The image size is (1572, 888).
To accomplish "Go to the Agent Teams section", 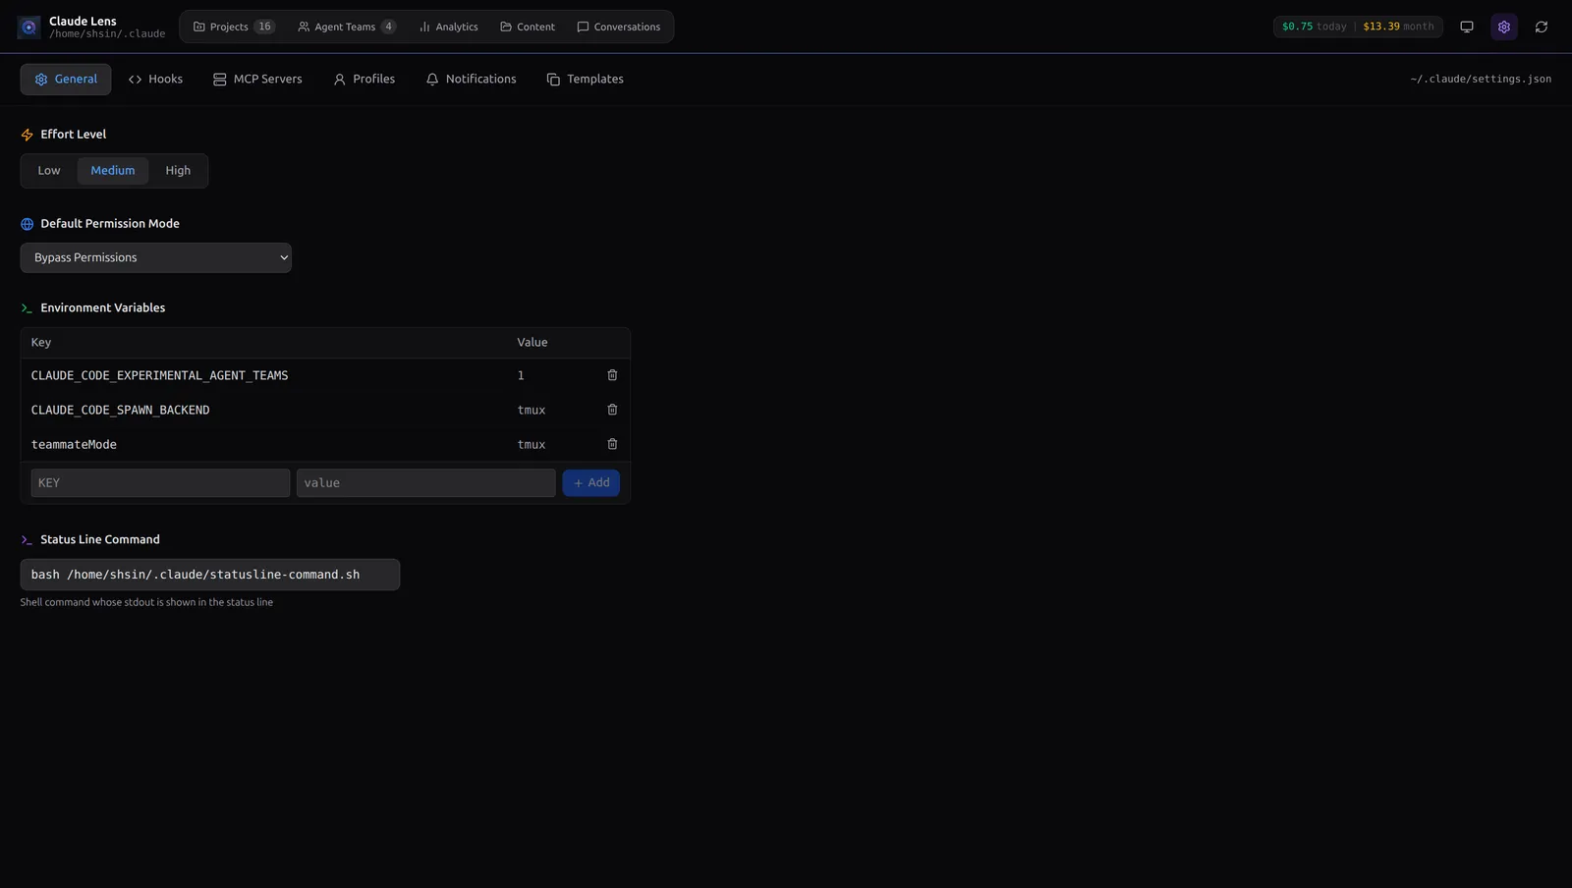I will click(x=346, y=27).
